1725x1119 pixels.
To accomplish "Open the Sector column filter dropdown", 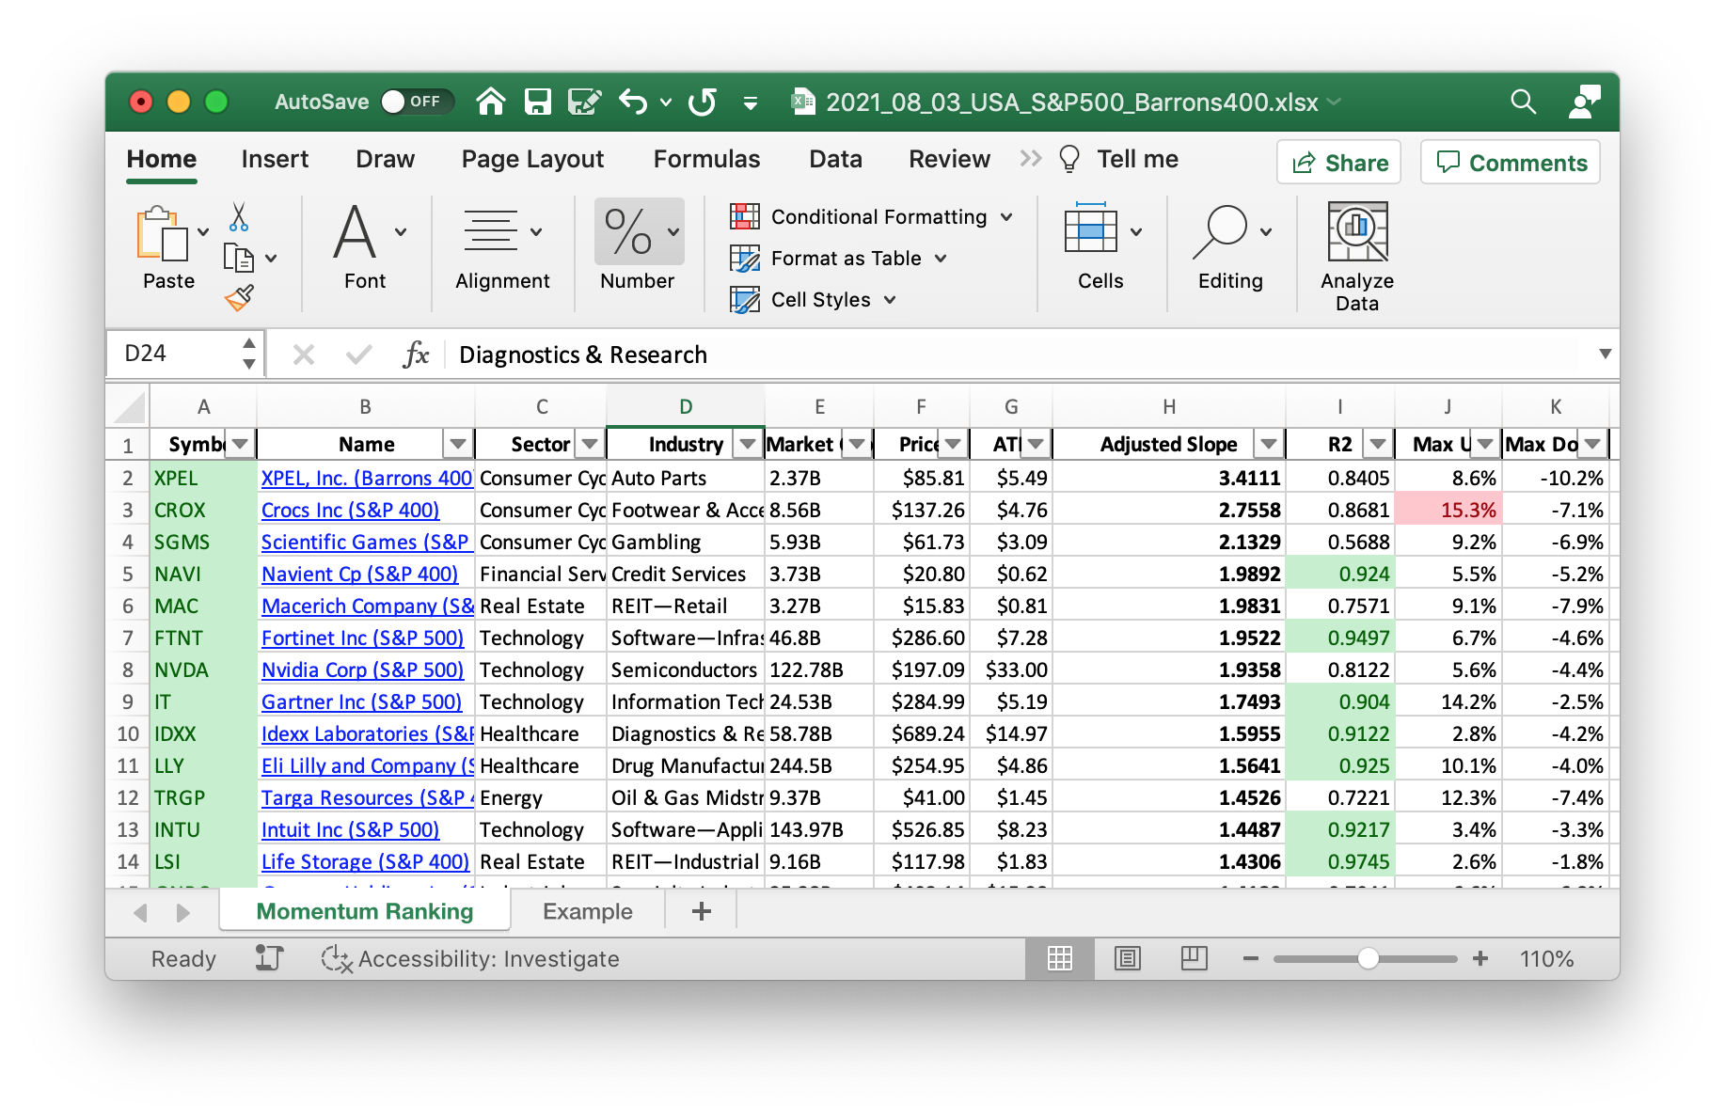I will (x=590, y=444).
